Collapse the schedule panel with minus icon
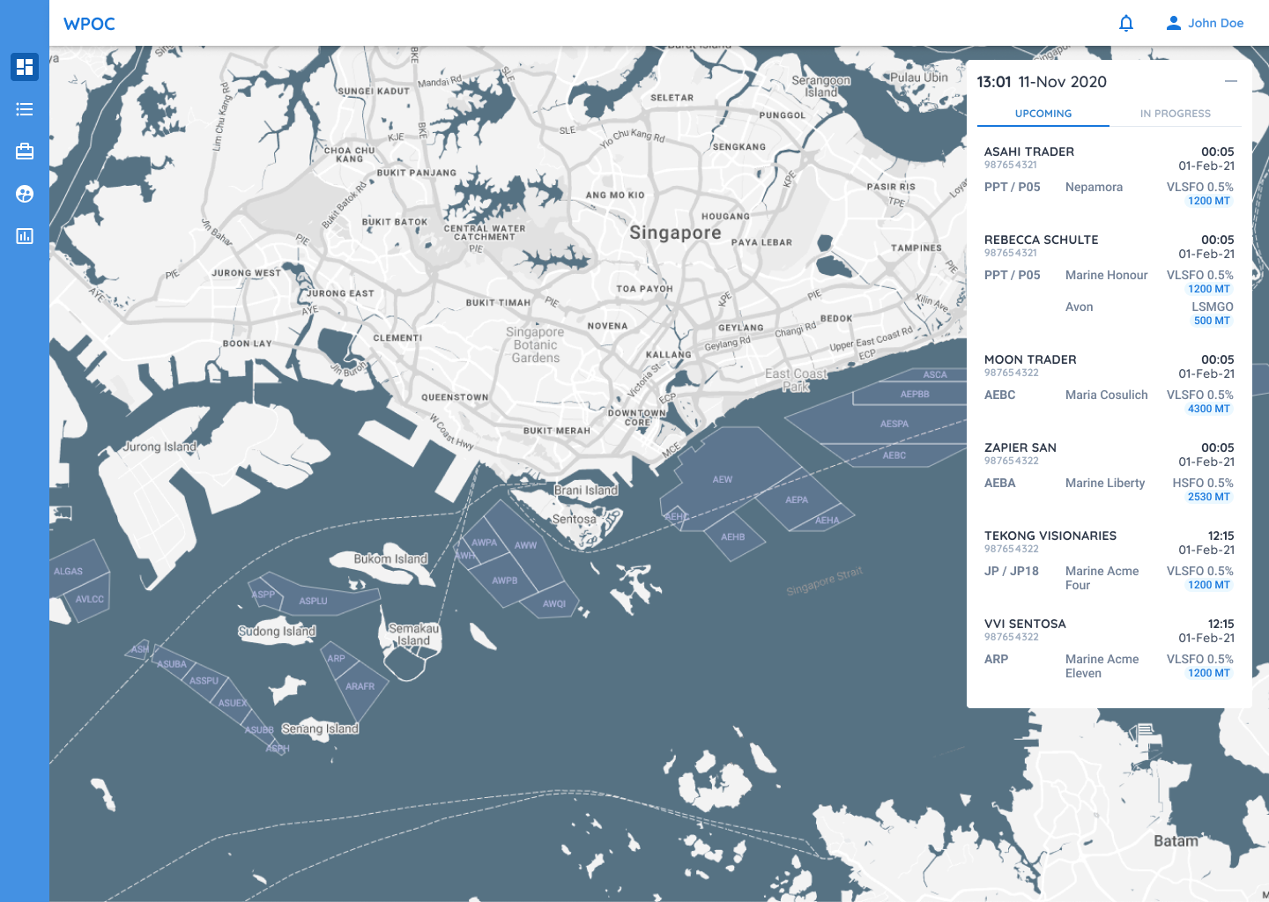 (1231, 81)
